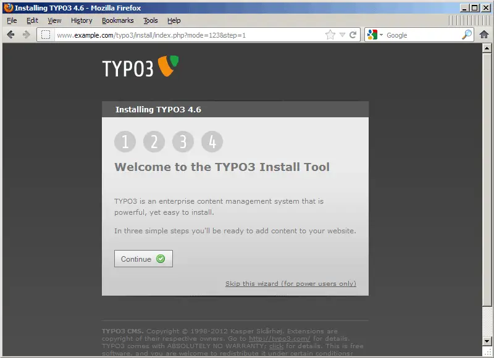Maximize the Firefox window
Screen dimensions: 494x358
(x=474, y=7)
